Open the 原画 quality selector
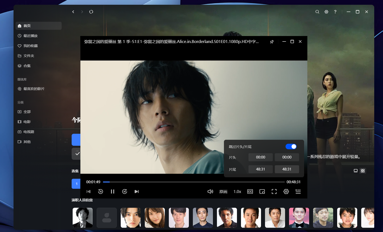This screenshot has width=383, height=232. pyautogui.click(x=223, y=192)
